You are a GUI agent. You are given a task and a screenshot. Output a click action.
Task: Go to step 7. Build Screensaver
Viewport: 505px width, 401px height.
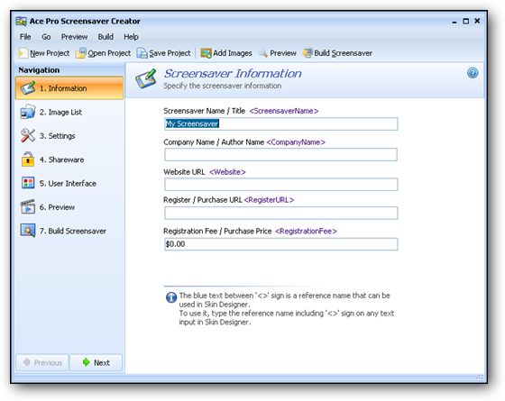(x=69, y=231)
